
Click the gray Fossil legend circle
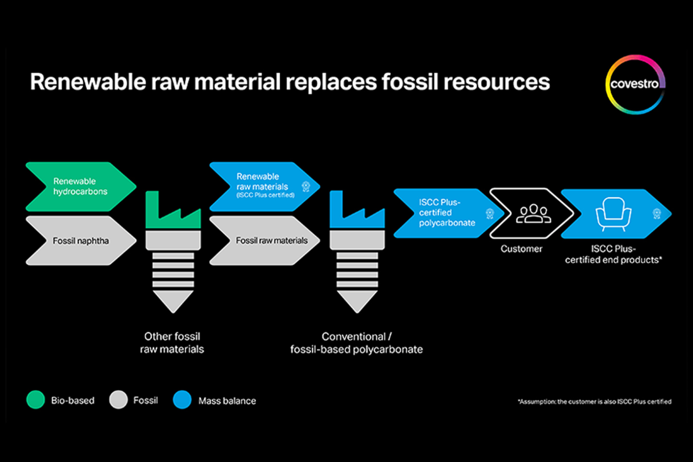(118, 399)
